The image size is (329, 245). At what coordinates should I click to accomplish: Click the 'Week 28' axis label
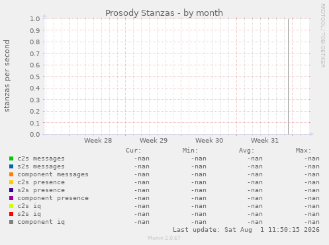[x=98, y=141]
